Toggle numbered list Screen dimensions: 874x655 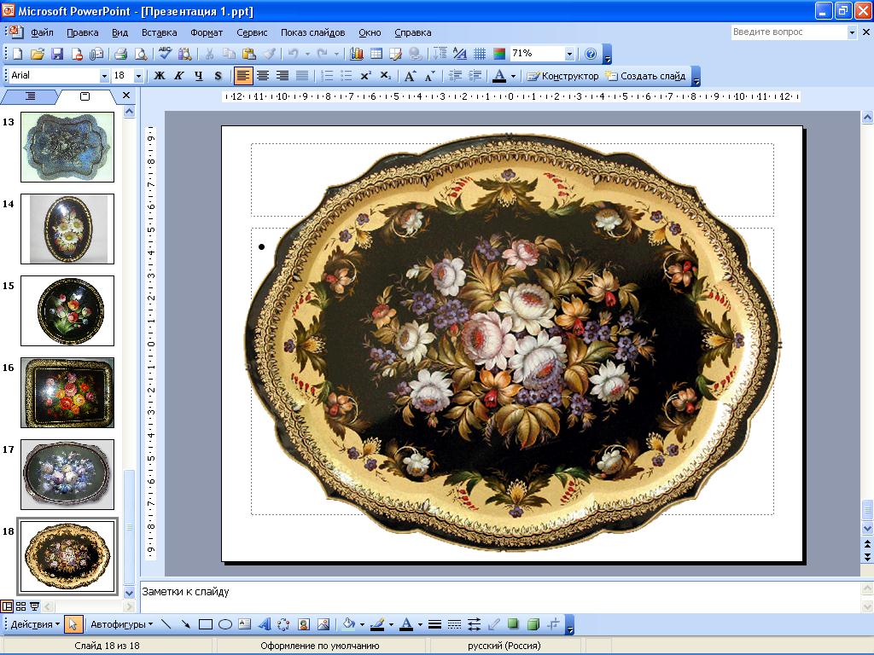327,76
